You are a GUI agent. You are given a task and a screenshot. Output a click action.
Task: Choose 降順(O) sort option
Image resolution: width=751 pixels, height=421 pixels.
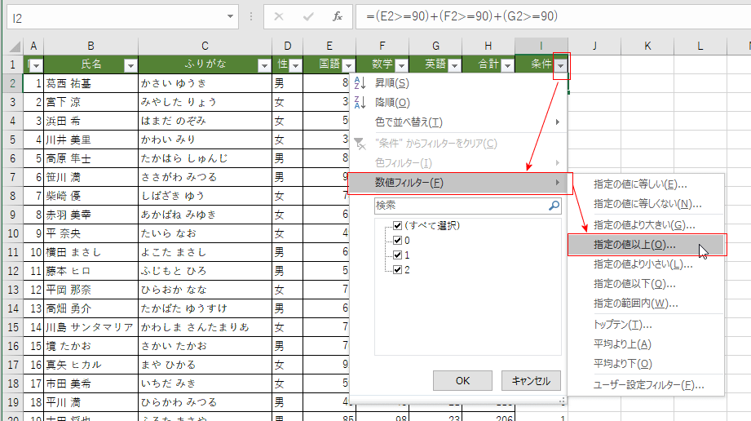(x=458, y=102)
